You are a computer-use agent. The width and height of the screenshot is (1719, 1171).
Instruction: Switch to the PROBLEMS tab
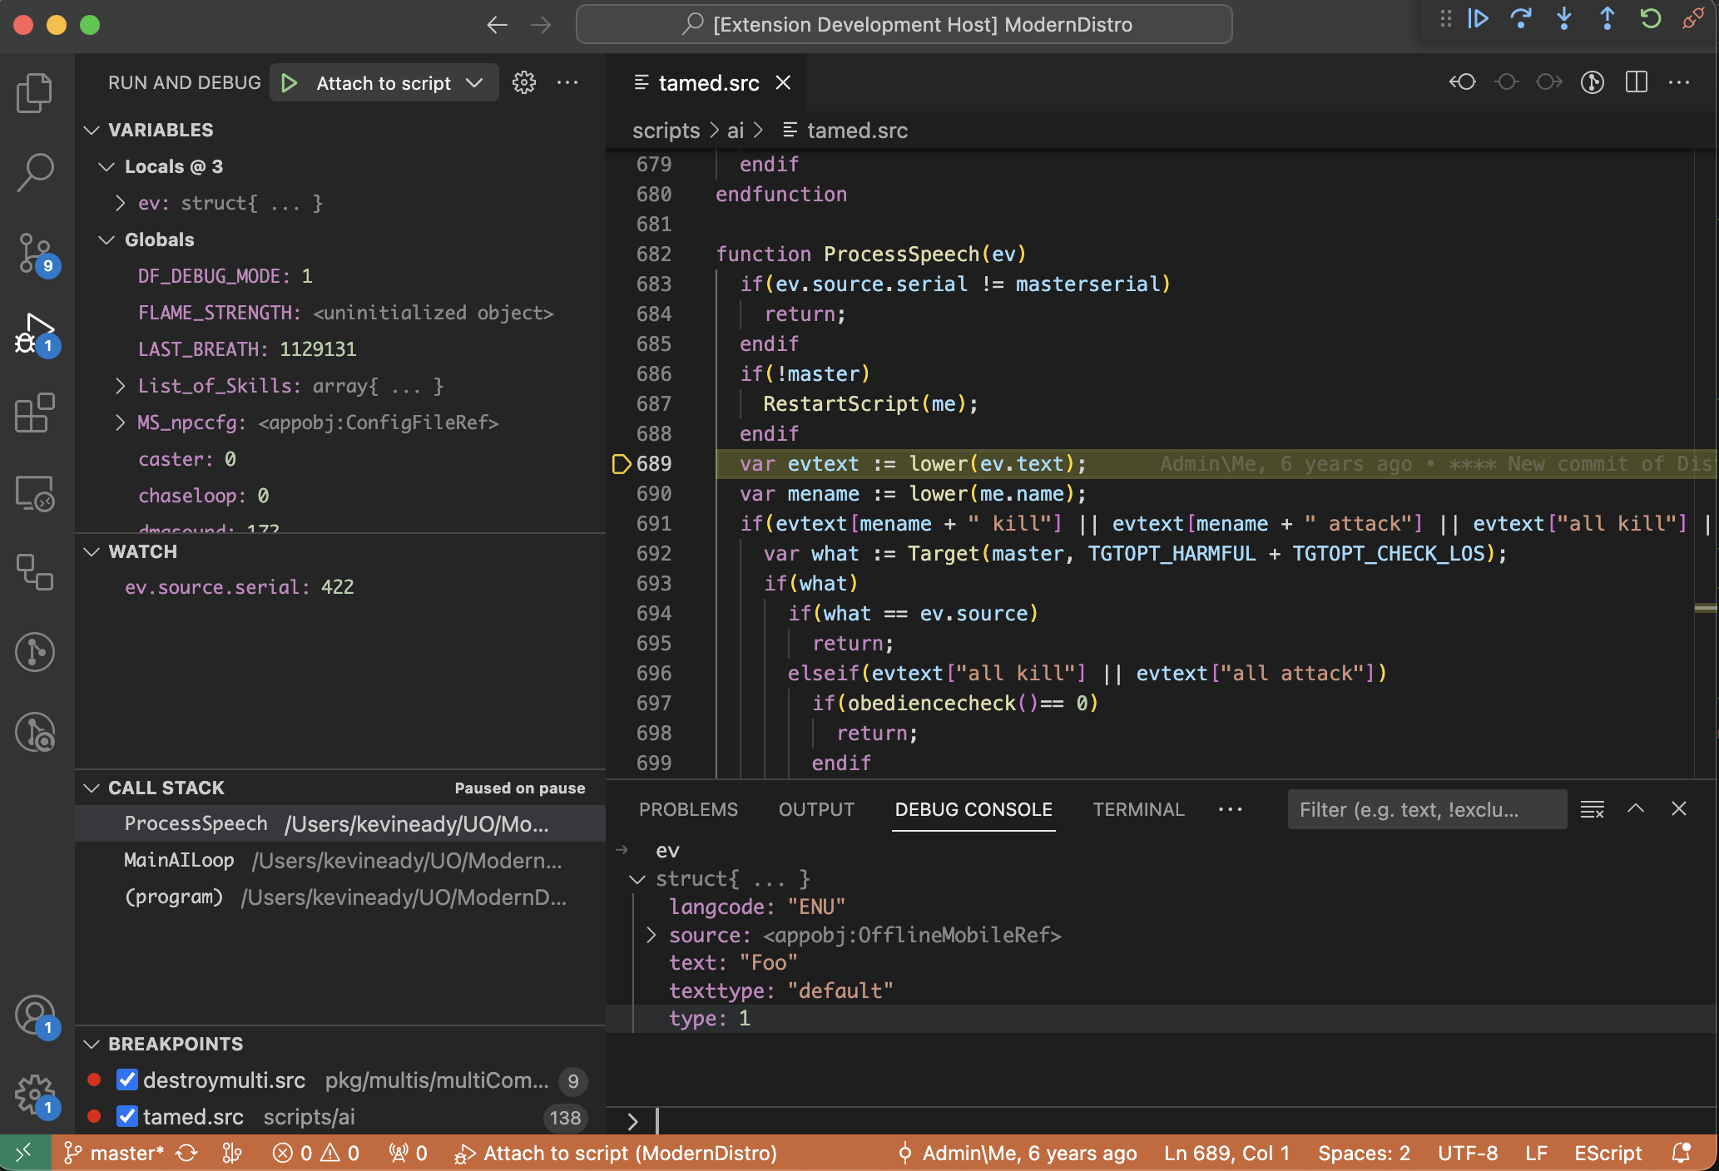point(688,808)
